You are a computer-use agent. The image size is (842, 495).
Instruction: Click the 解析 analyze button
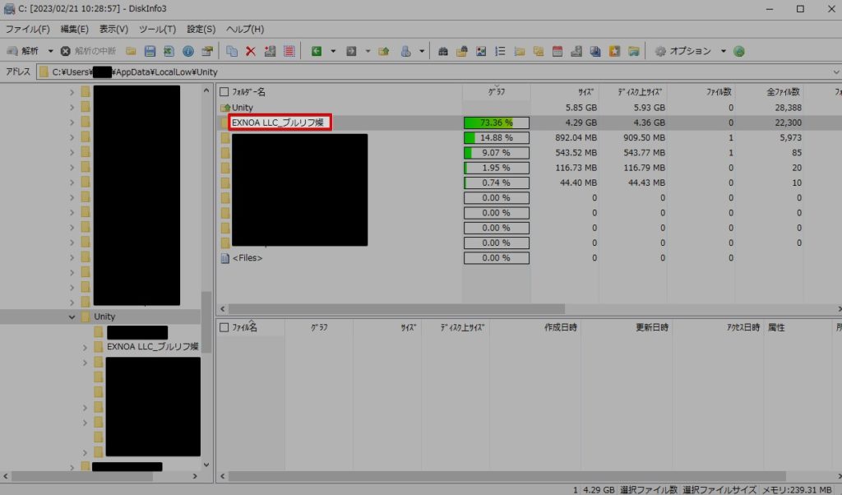pyautogui.click(x=23, y=51)
